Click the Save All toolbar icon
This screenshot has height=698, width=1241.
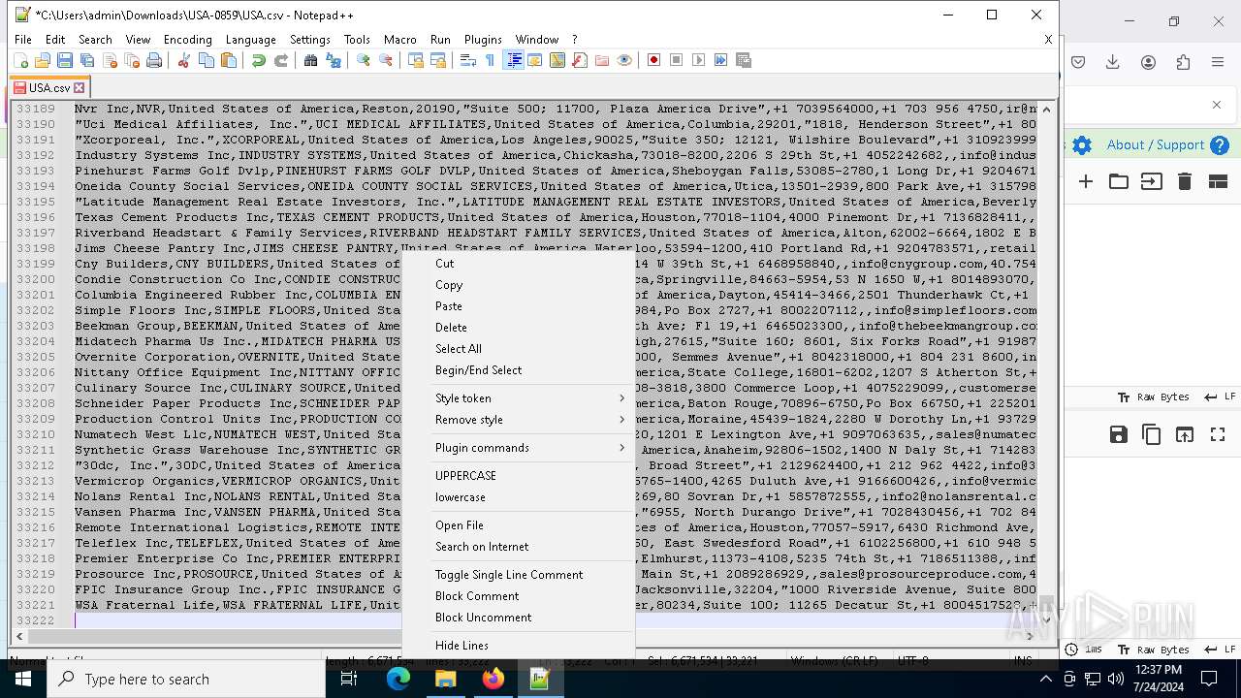87,60
